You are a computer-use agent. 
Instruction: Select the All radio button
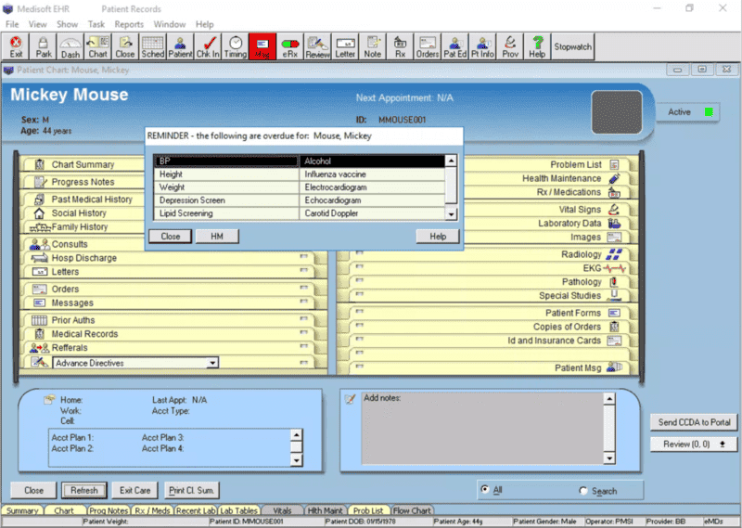click(484, 490)
